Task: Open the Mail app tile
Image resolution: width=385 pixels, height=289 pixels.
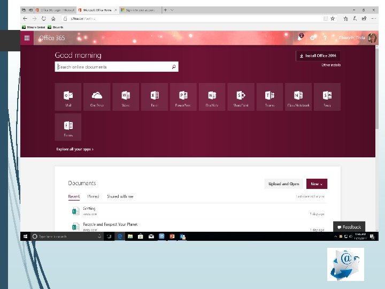Action: click(68, 97)
